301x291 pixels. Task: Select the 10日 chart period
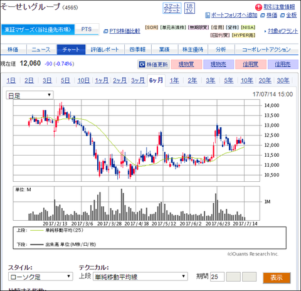83,80
